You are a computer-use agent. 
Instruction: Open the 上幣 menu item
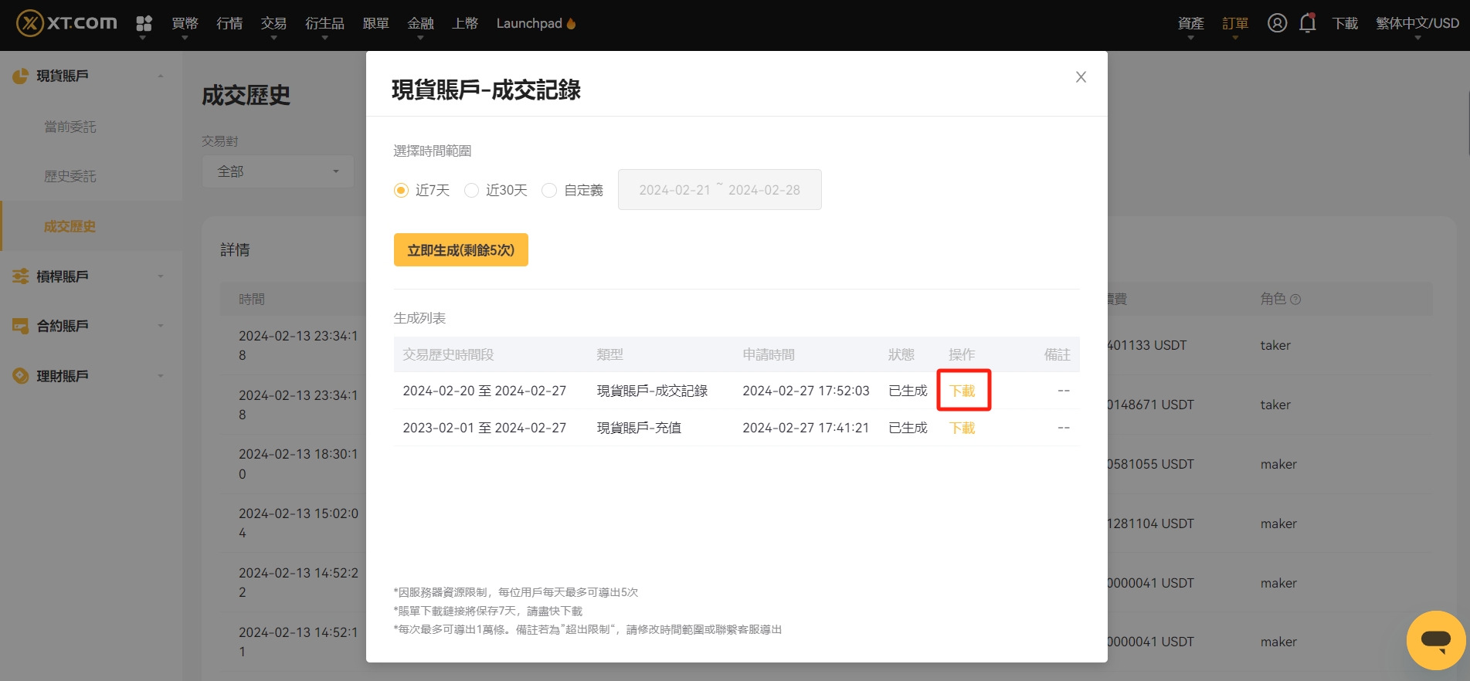coord(465,23)
